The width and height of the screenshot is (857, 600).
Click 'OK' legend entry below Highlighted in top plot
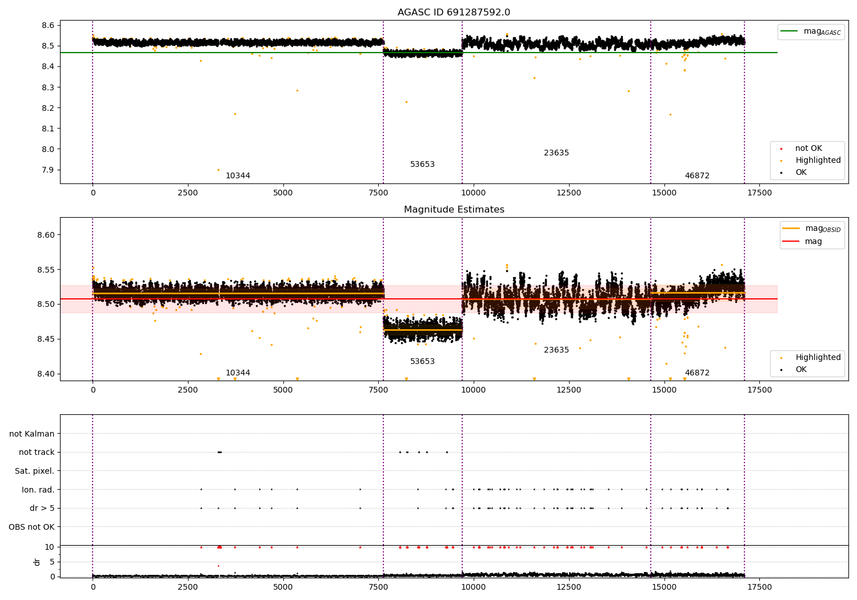click(x=801, y=173)
